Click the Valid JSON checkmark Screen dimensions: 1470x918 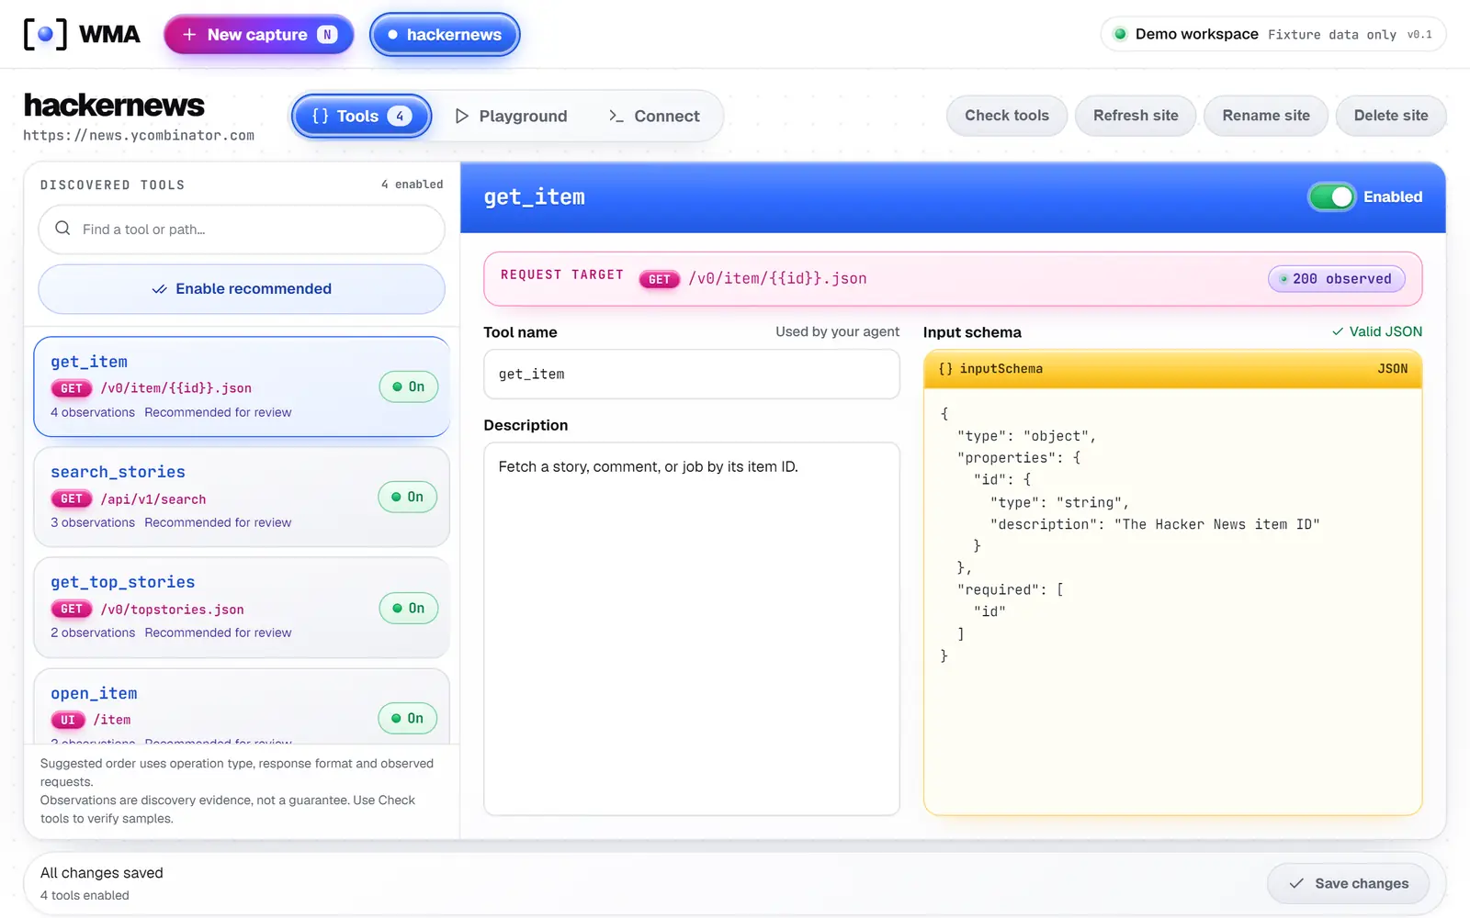pos(1338,331)
